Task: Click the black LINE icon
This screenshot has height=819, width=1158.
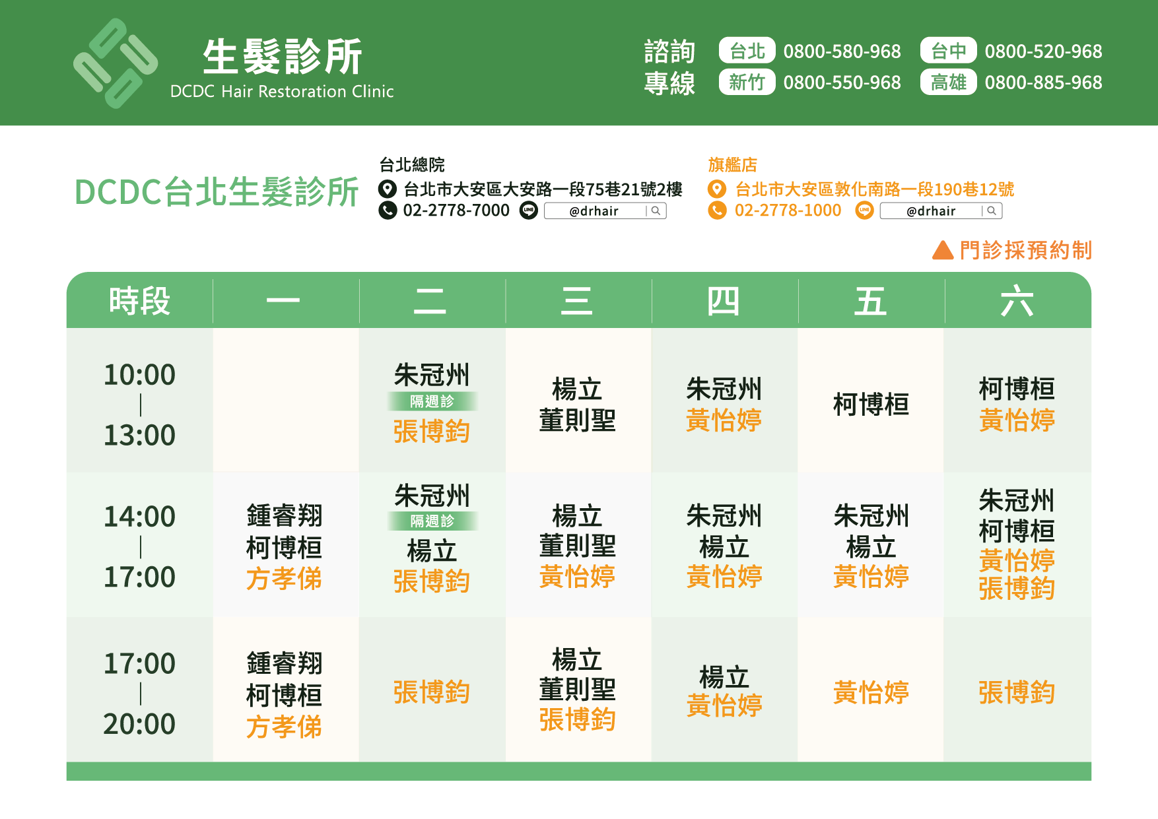Action: (528, 211)
